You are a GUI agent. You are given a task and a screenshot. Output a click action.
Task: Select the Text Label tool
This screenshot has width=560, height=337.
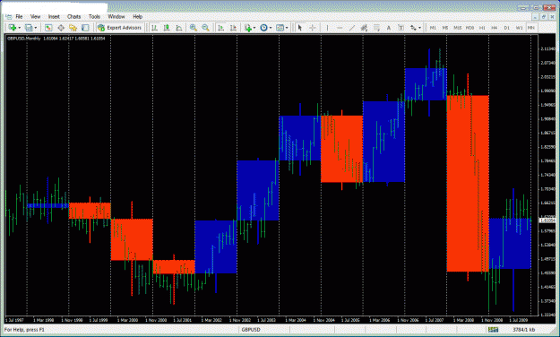(x=401, y=28)
